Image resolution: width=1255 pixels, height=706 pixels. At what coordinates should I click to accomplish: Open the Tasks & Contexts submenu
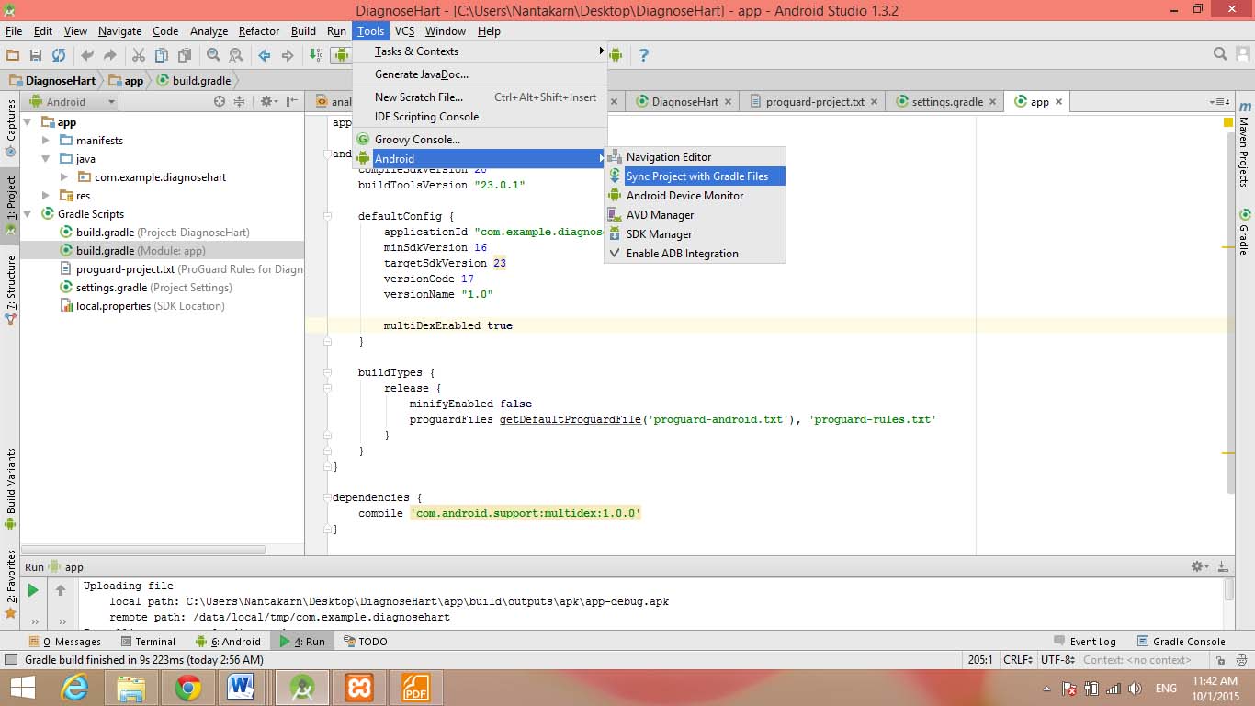click(480, 51)
